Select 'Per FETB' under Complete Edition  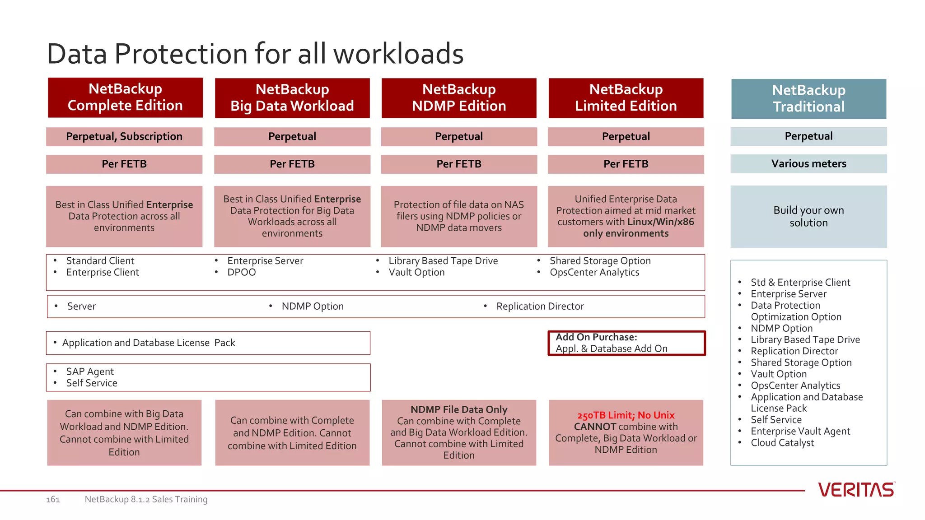pos(124,164)
